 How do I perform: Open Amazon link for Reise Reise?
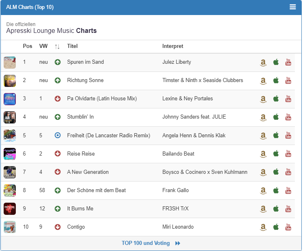pos(263,154)
